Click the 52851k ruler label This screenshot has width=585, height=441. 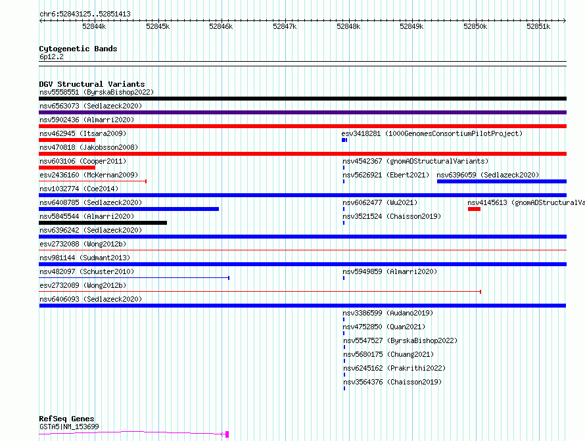[538, 26]
